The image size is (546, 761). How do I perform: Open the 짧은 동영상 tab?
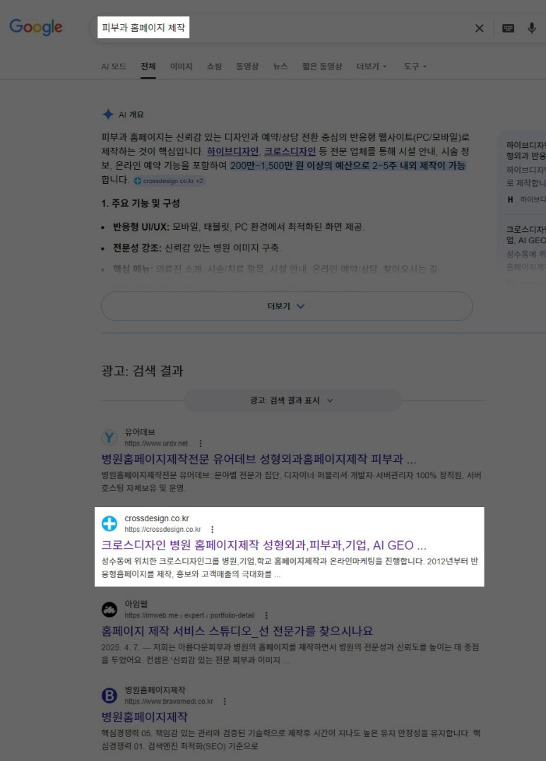point(322,66)
